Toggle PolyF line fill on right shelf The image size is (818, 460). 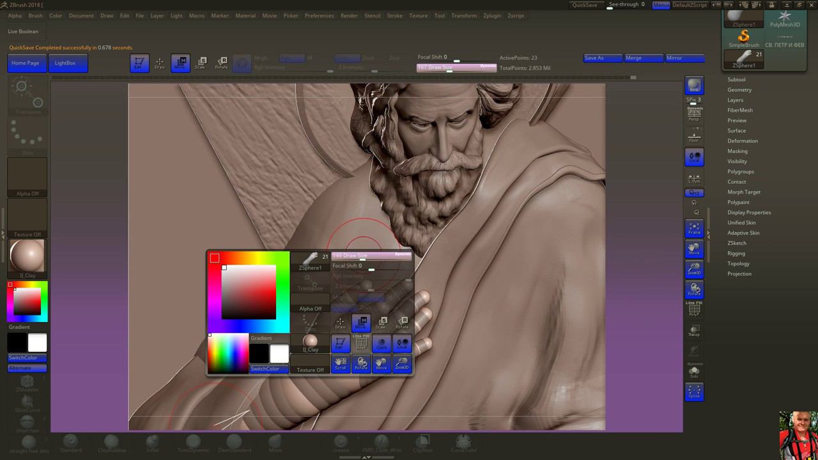point(694,310)
